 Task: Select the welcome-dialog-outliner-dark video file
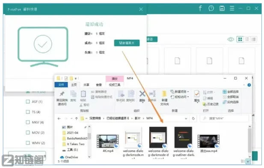[184, 142]
